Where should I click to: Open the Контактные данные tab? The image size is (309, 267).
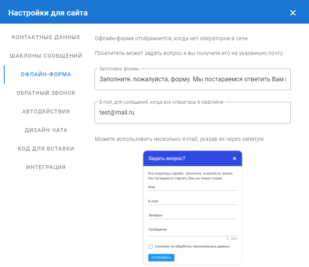pyautogui.click(x=46, y=37)
